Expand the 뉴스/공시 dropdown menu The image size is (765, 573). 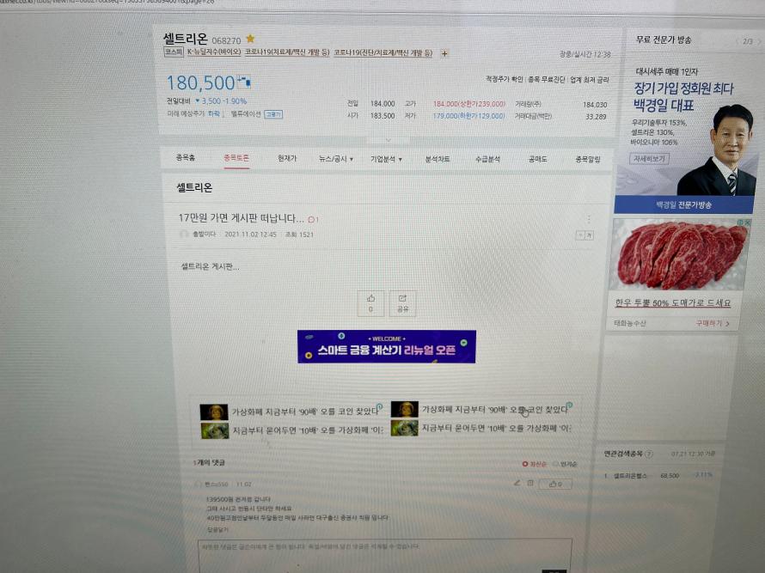pyautogui.click(x=336, y=159)
